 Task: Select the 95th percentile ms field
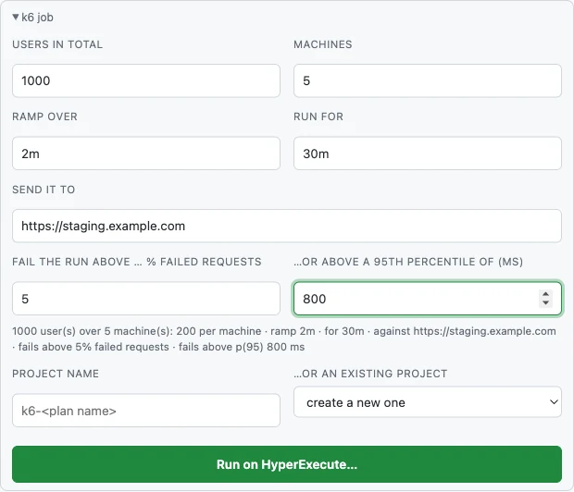tap(428, 299)
